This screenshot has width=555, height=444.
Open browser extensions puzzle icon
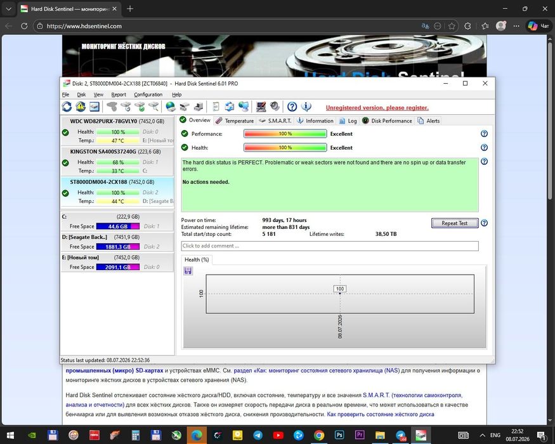coord(467,26)
